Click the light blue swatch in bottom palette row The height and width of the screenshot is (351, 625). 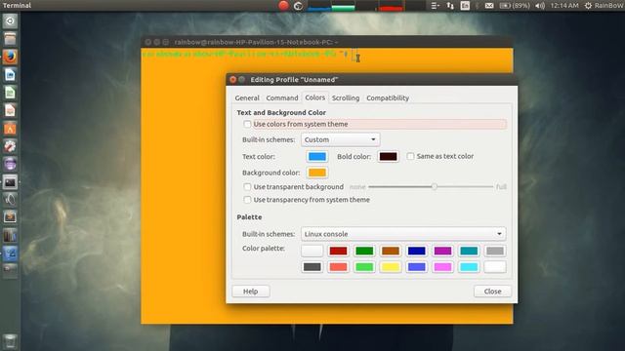coord(417,266)
